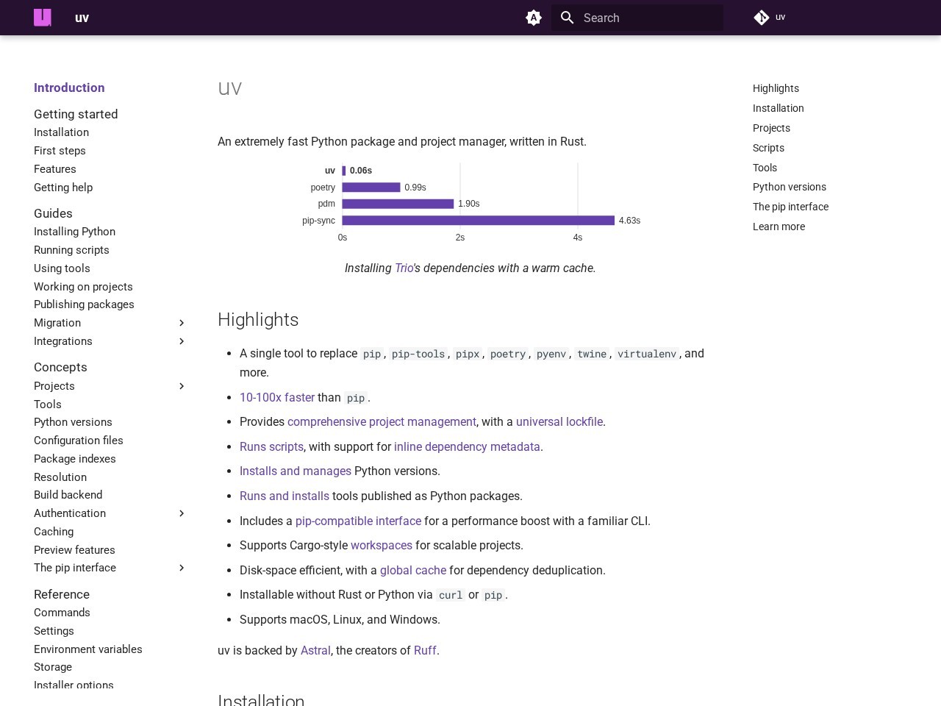Expand The pip interface sidebar section
The image size is (941, 706).
click(x=182, y=568)
